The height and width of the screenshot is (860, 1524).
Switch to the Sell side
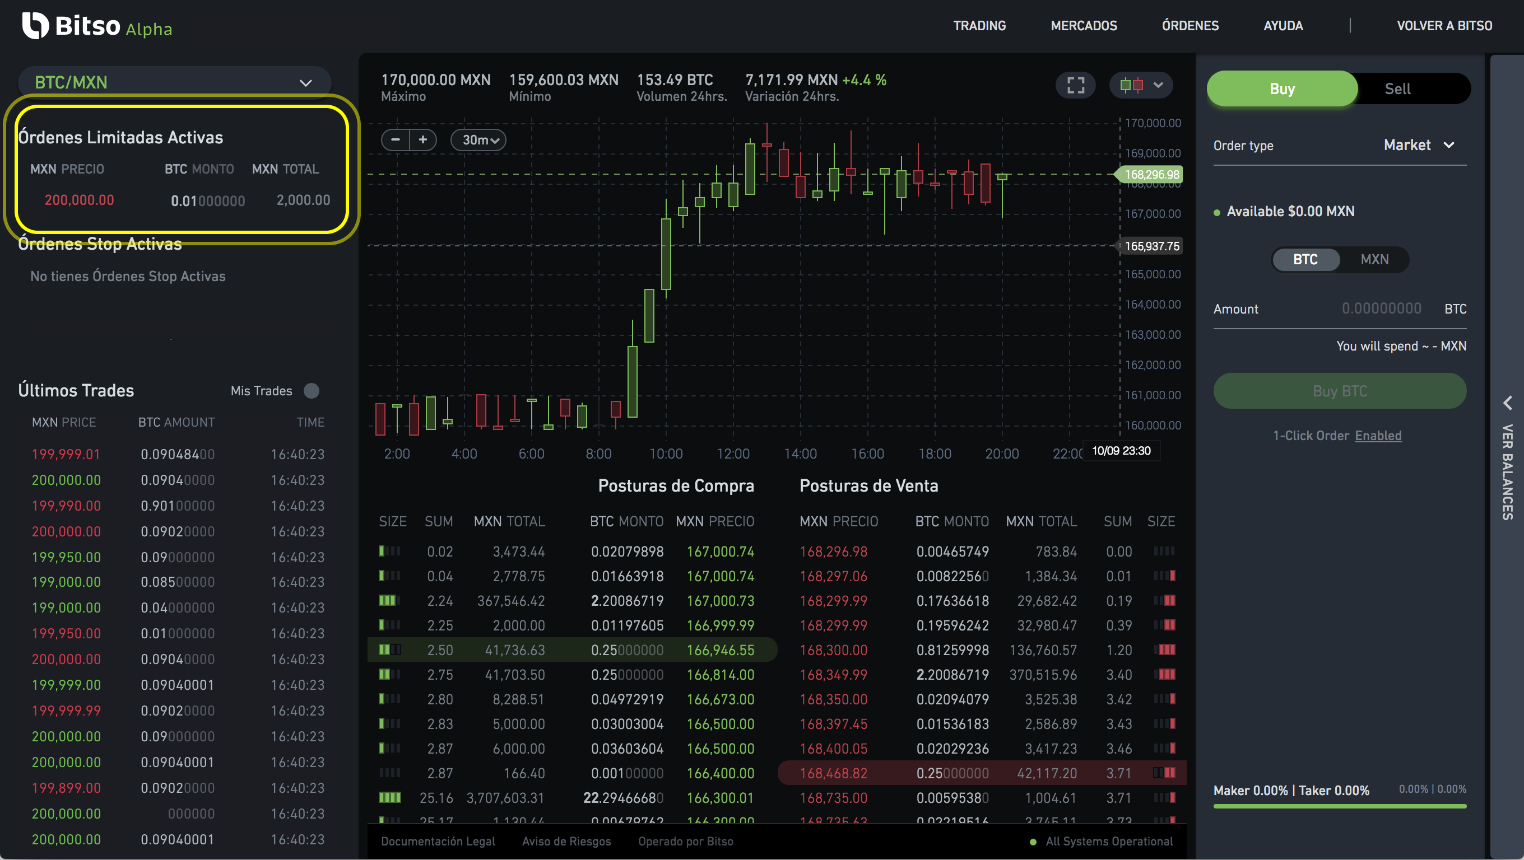coord(1397,88)
